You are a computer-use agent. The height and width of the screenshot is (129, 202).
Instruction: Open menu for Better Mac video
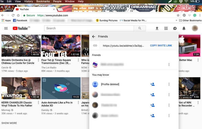pyautogui.click(x=198, y=60)
